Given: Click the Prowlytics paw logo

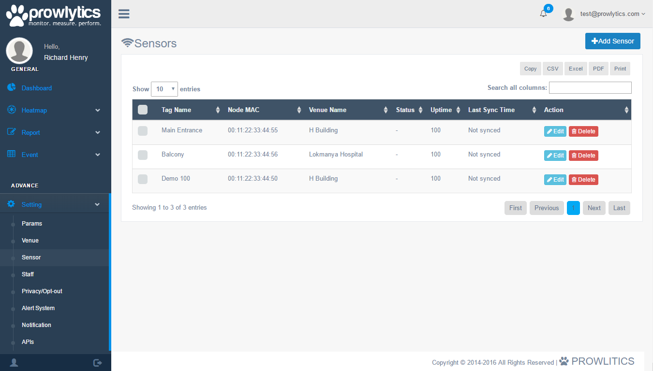Looking at the screenshot, I should tap(16, 15).
